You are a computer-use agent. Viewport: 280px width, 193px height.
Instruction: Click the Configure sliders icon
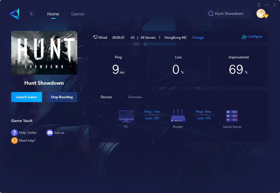244,37
